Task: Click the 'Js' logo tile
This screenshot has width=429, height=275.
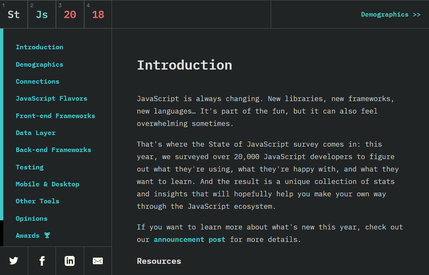Action: tap(42, 14)
